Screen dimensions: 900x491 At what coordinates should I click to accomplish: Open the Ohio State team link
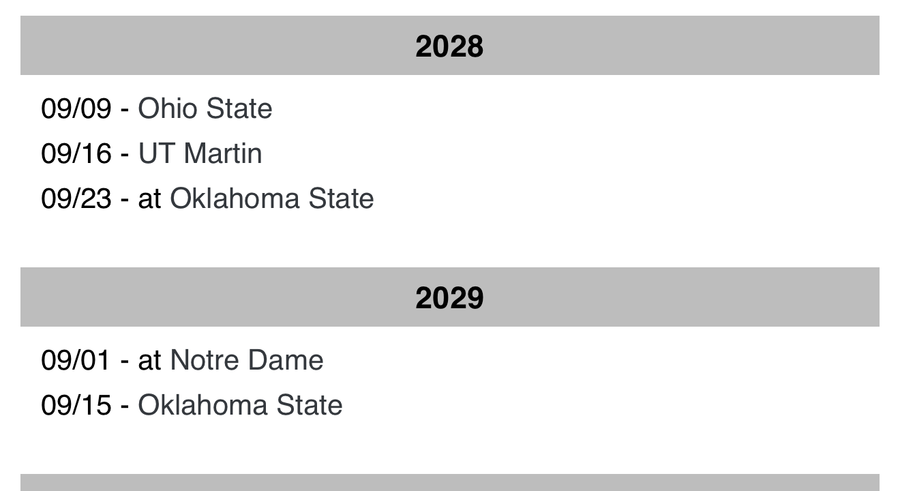tap(205, 109)
